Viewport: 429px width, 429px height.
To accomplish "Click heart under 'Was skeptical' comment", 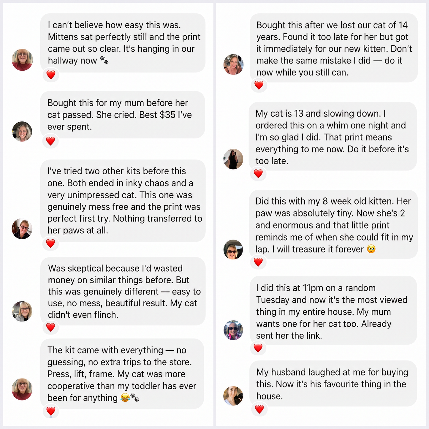I will 51,327.
